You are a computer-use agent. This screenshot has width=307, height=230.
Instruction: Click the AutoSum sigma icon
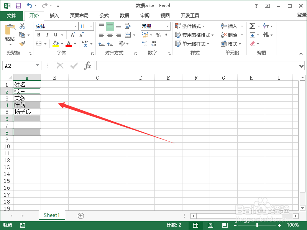[253, 26]
